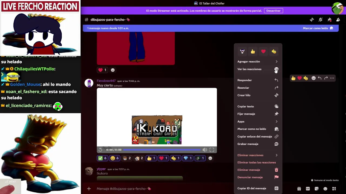
Task: Choose Fijar mensaje in context menu
Action: tap(258, 114)
